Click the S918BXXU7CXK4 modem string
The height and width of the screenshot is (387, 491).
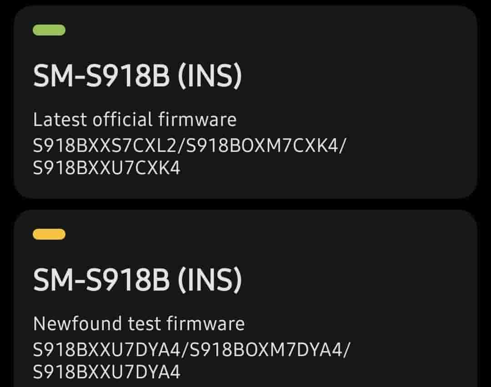[106, 168]
